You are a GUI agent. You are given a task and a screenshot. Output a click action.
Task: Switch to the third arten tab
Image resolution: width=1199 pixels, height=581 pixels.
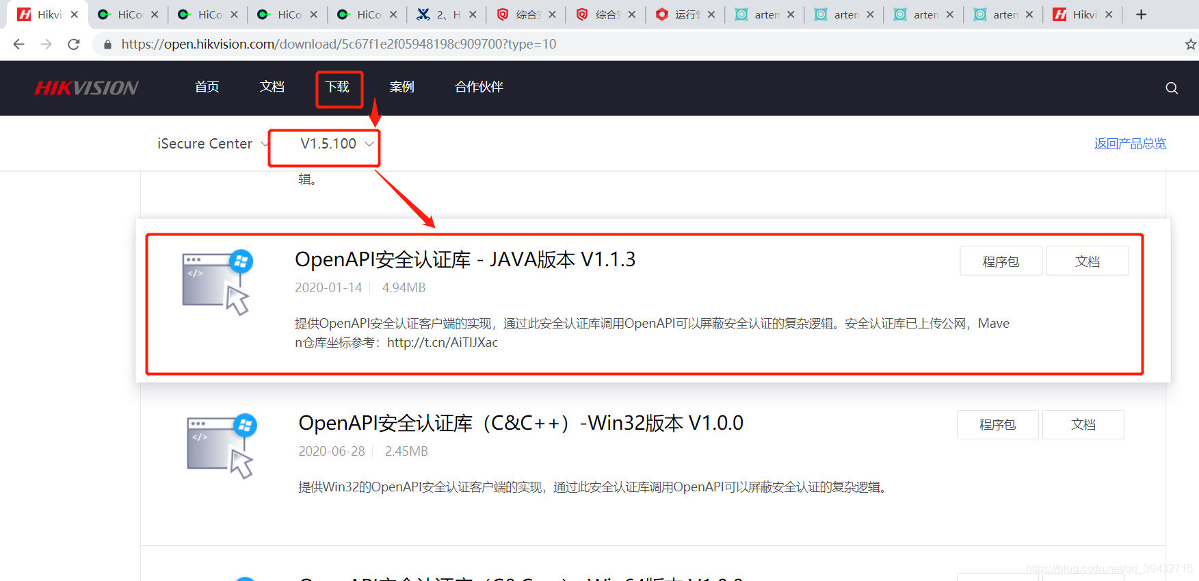924,14
